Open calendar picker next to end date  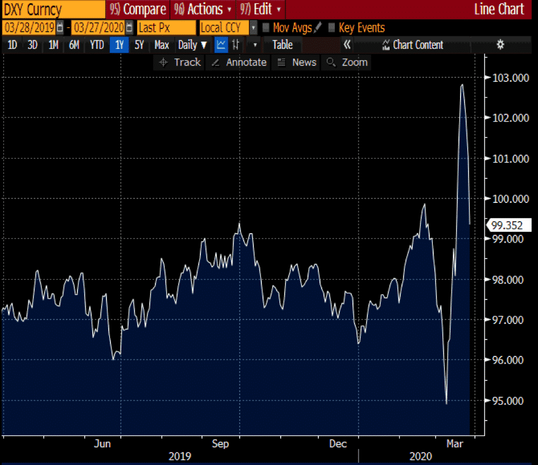coord(129,28)
